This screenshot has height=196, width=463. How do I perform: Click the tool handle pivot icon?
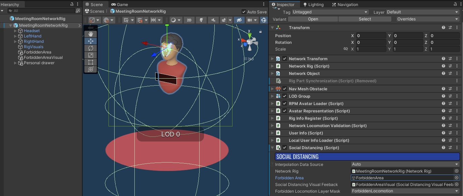pos(92,20)
